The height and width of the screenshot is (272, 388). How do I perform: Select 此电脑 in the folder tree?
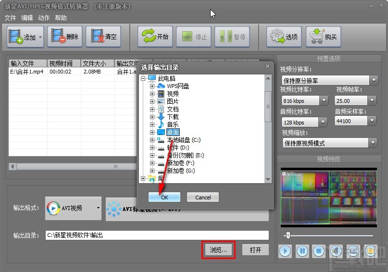(x=166, y=79)
